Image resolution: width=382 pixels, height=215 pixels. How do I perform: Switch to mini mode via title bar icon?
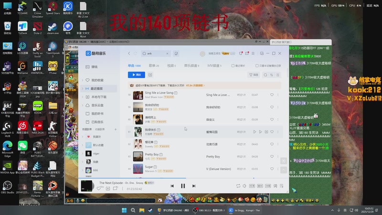click(262, 53)
